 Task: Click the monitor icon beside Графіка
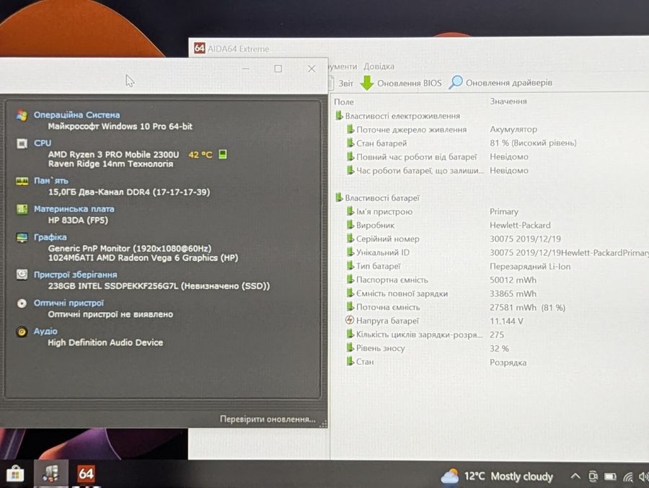point(22,238)
